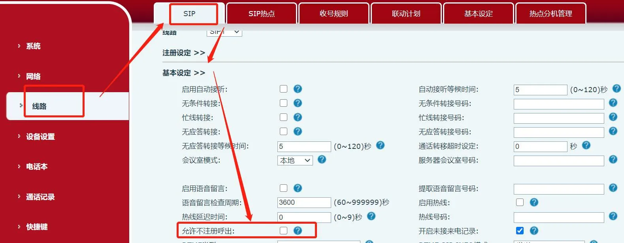Expand the 注册设定 section
The image size is (624, 243).
coord(183,53)
